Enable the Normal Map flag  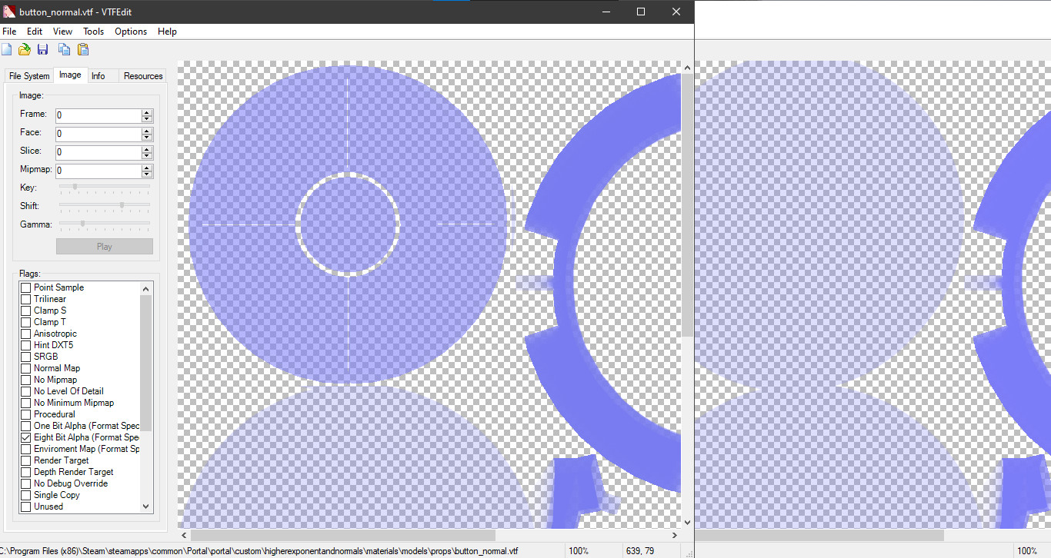coord(25,368)
